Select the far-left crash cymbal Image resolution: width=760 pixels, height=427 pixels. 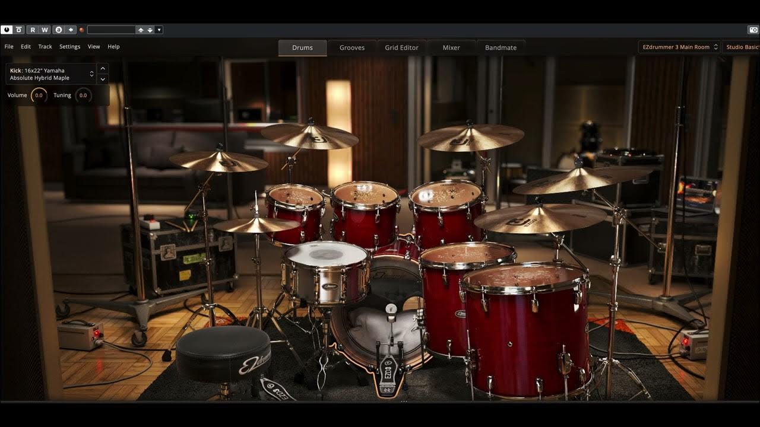[218, 161]
